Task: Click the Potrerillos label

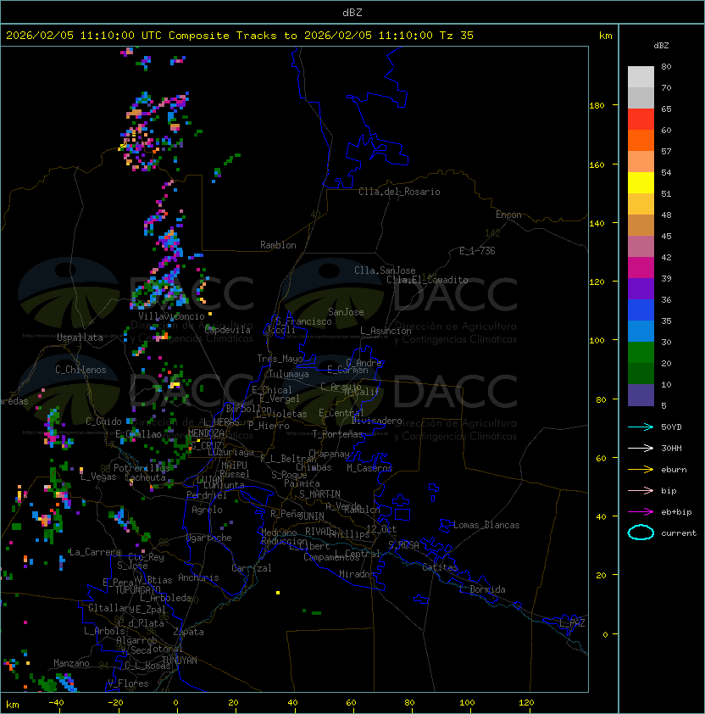Action: pos(142,468)
